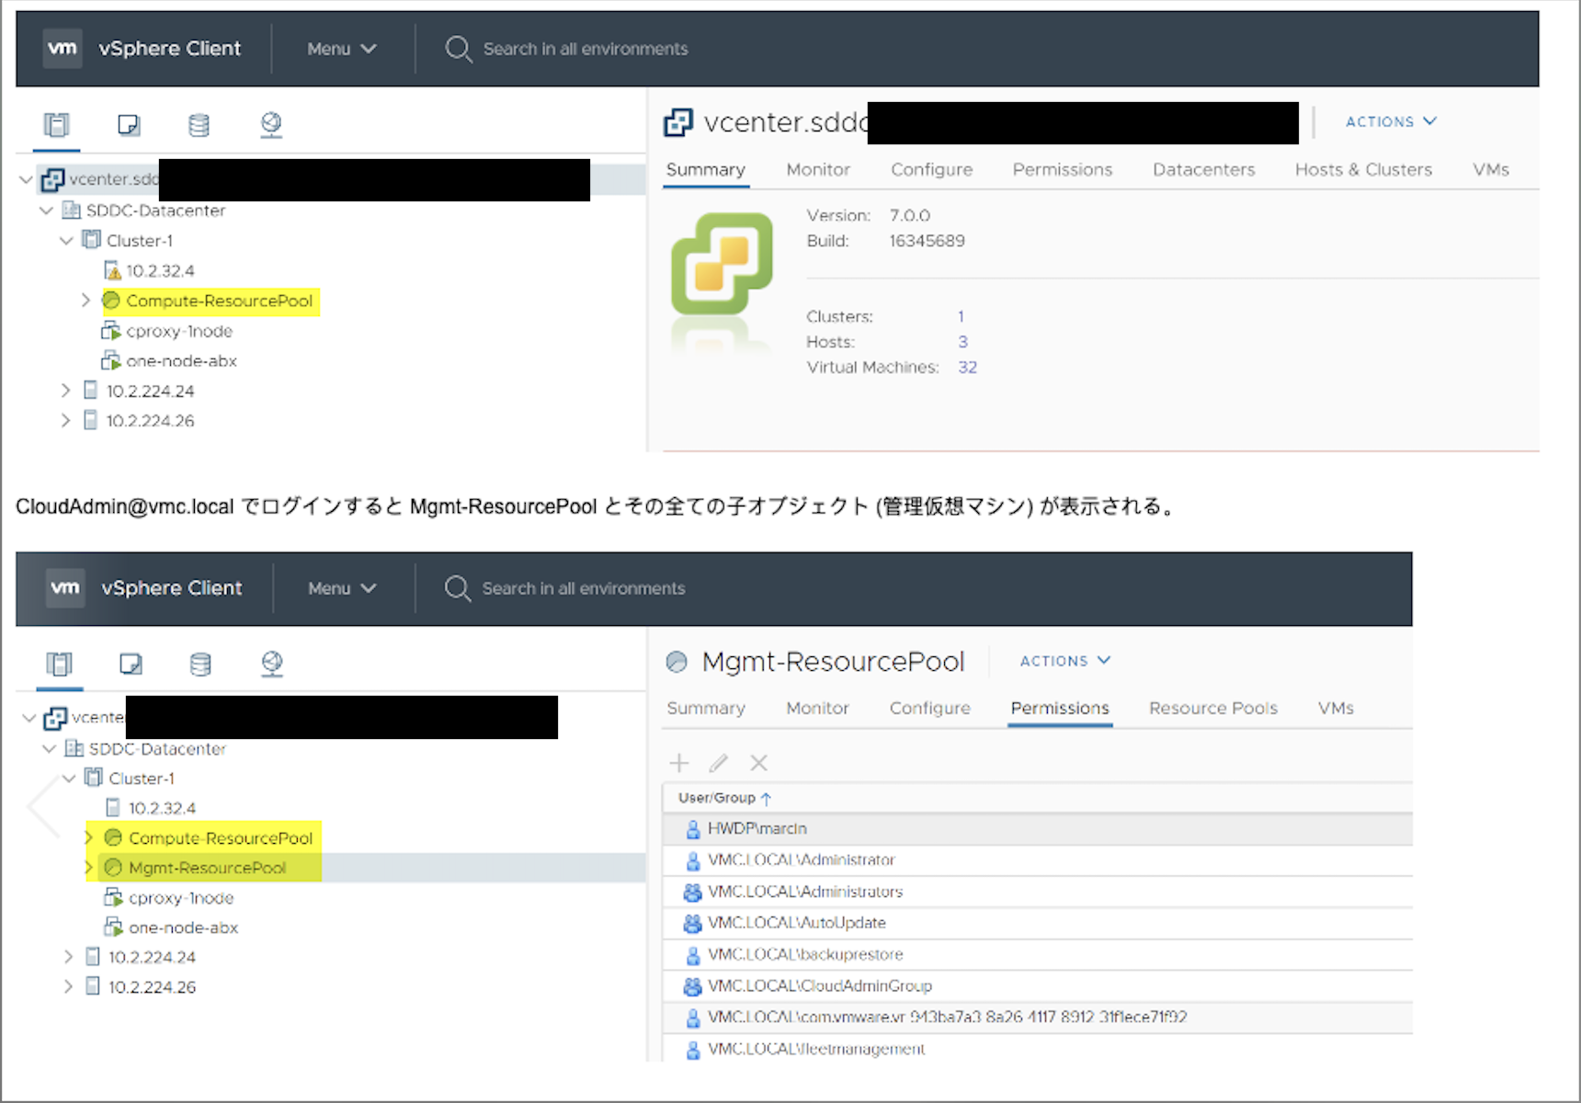
Task: Click the Virtual Machines count 32 link
Action: coord(967,368)
